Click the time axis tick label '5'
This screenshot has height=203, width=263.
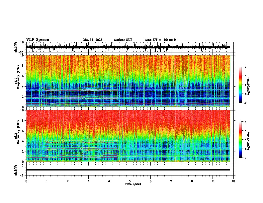click(130, 181)
